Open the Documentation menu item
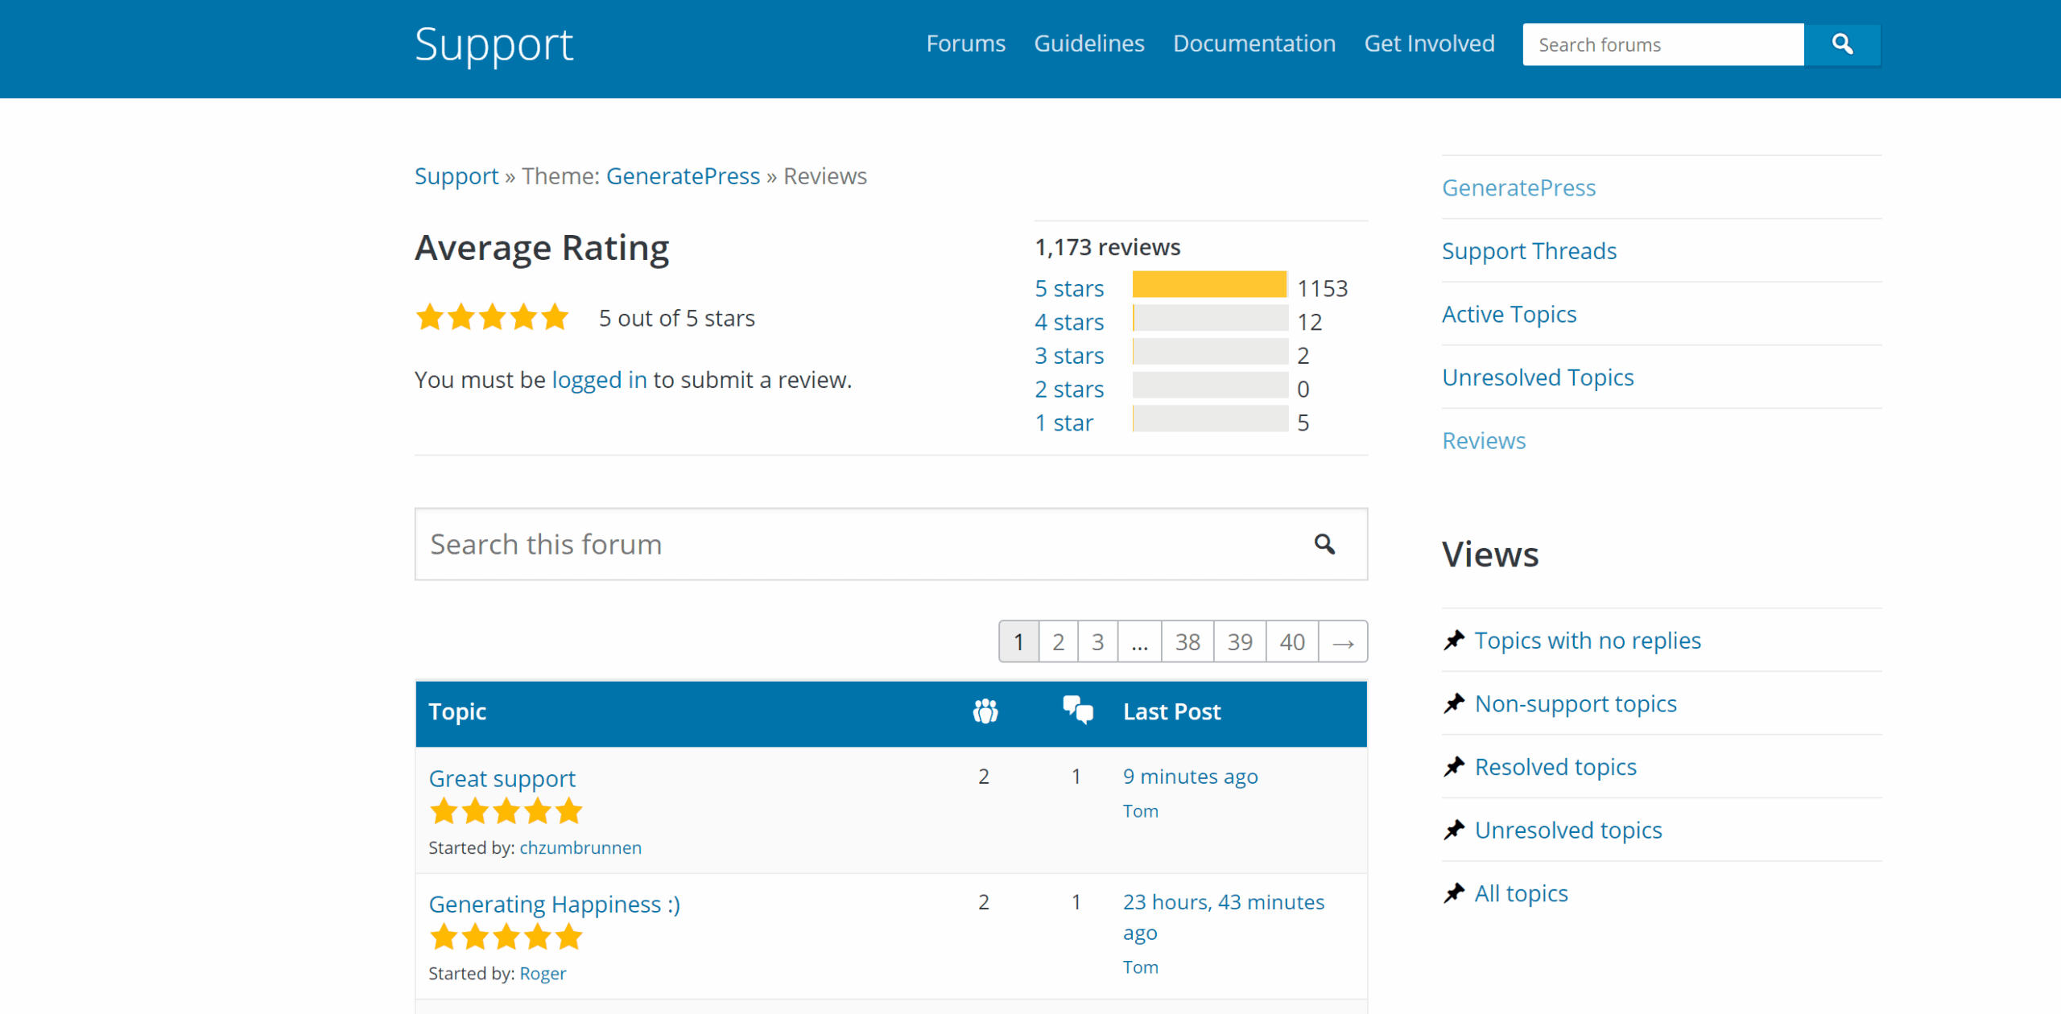 point(1254,43)
